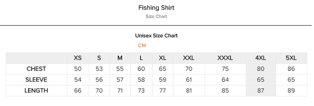Click the LENGTH row label
Viewport: 314px width, 106px height.
(36, 91)
